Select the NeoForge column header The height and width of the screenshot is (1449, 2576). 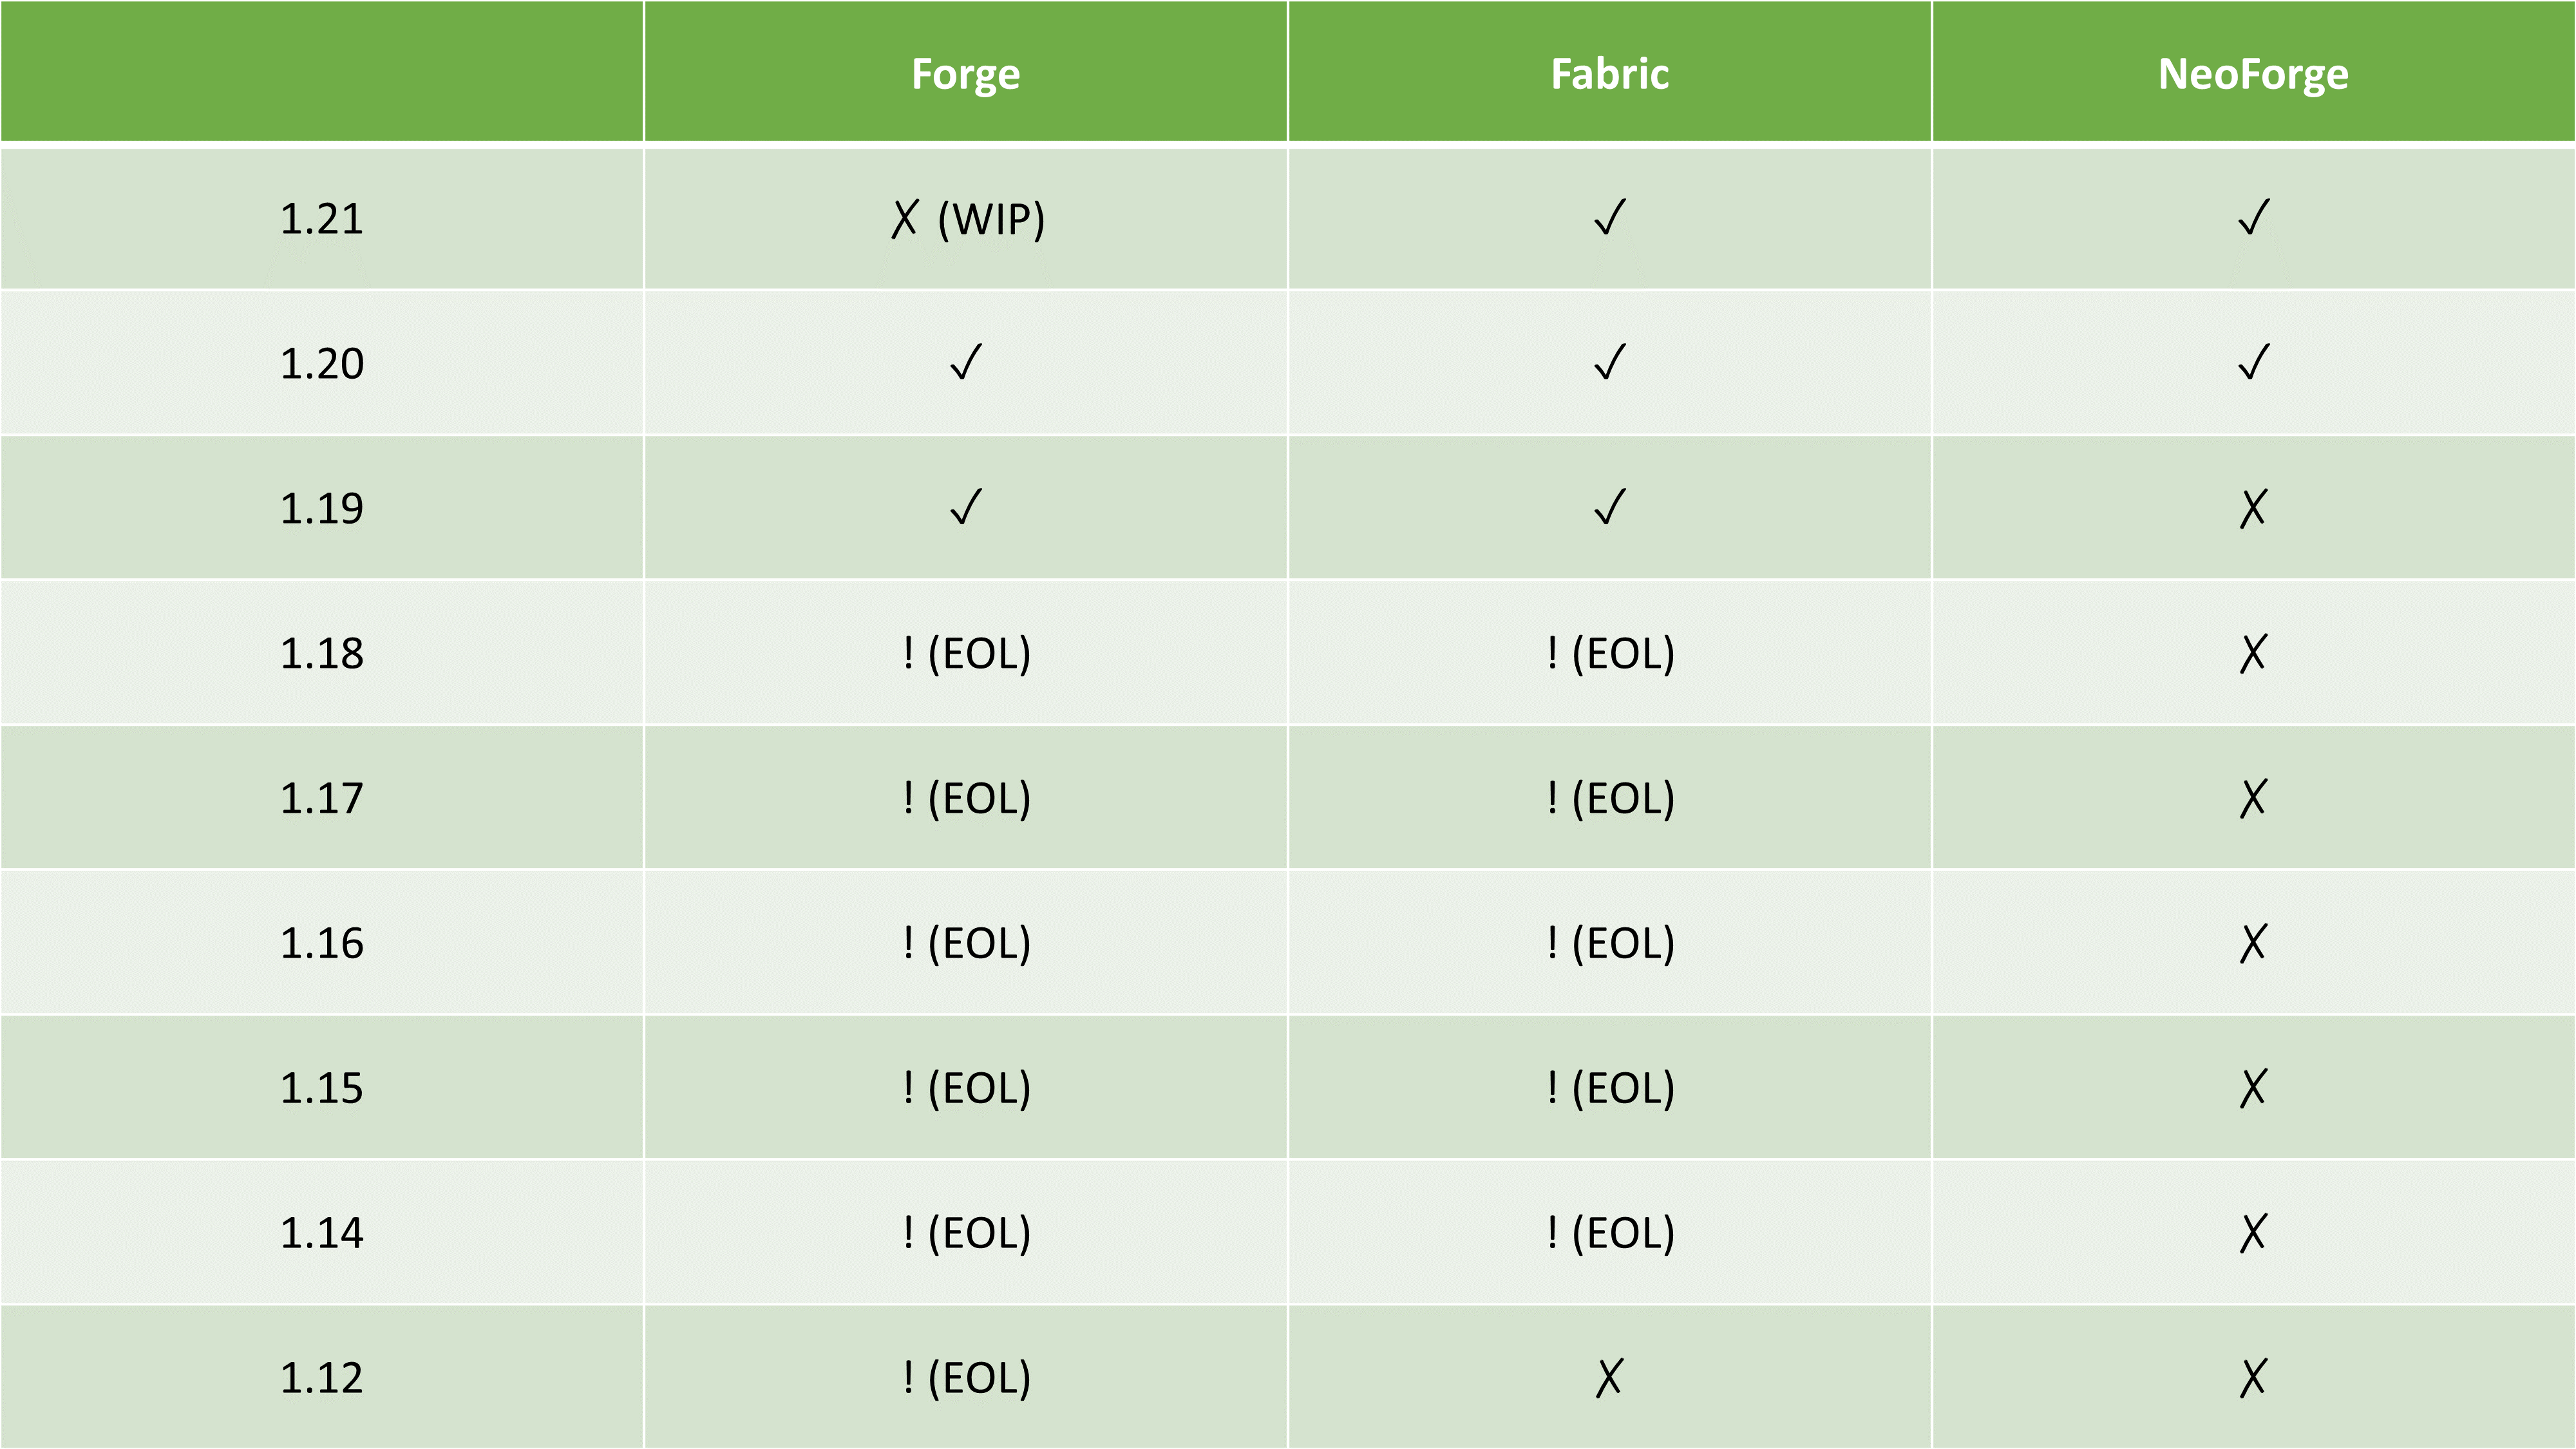click(2253, 74)
